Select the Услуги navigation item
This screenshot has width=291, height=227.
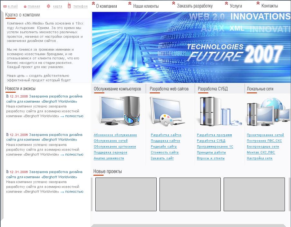[236, 6]
